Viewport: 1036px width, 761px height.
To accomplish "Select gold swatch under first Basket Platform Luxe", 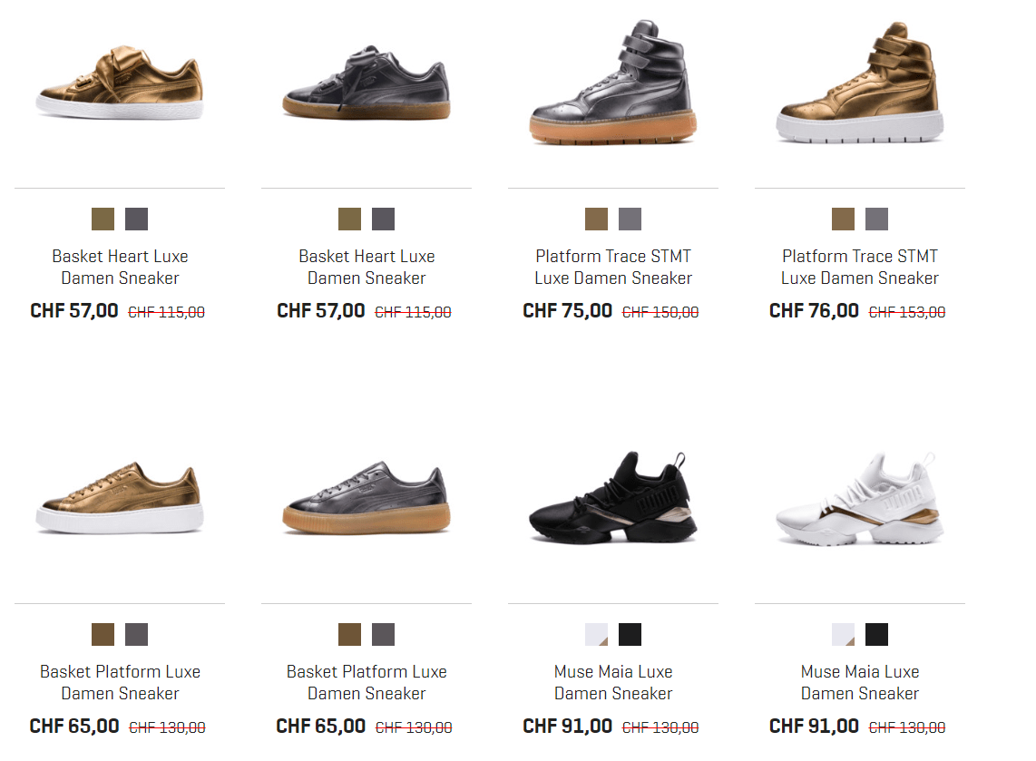I will click(x=103, y=634).
